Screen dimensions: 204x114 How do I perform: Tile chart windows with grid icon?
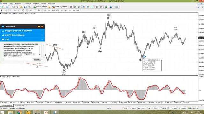point(92,7)
